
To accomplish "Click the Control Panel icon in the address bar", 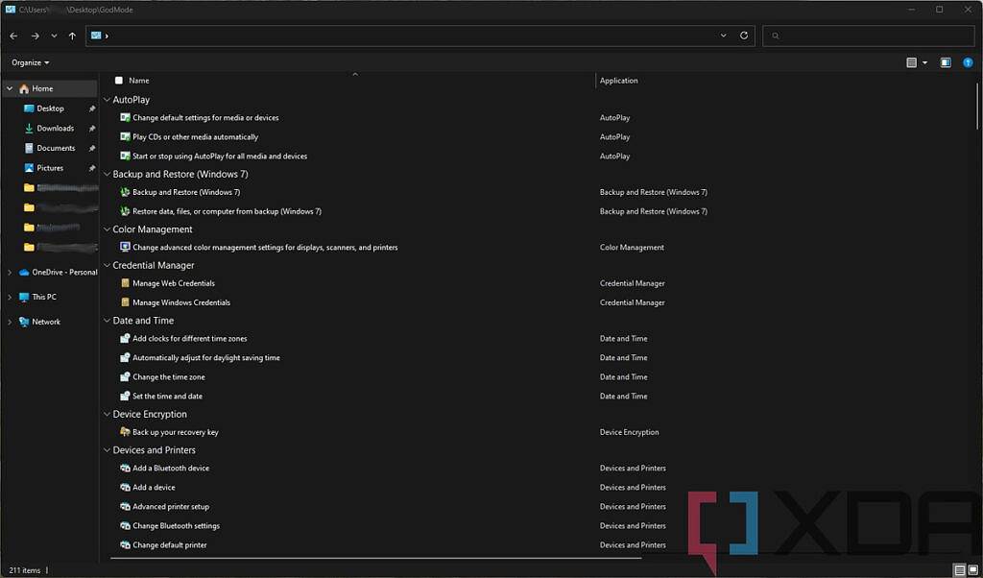I will 99,35.
